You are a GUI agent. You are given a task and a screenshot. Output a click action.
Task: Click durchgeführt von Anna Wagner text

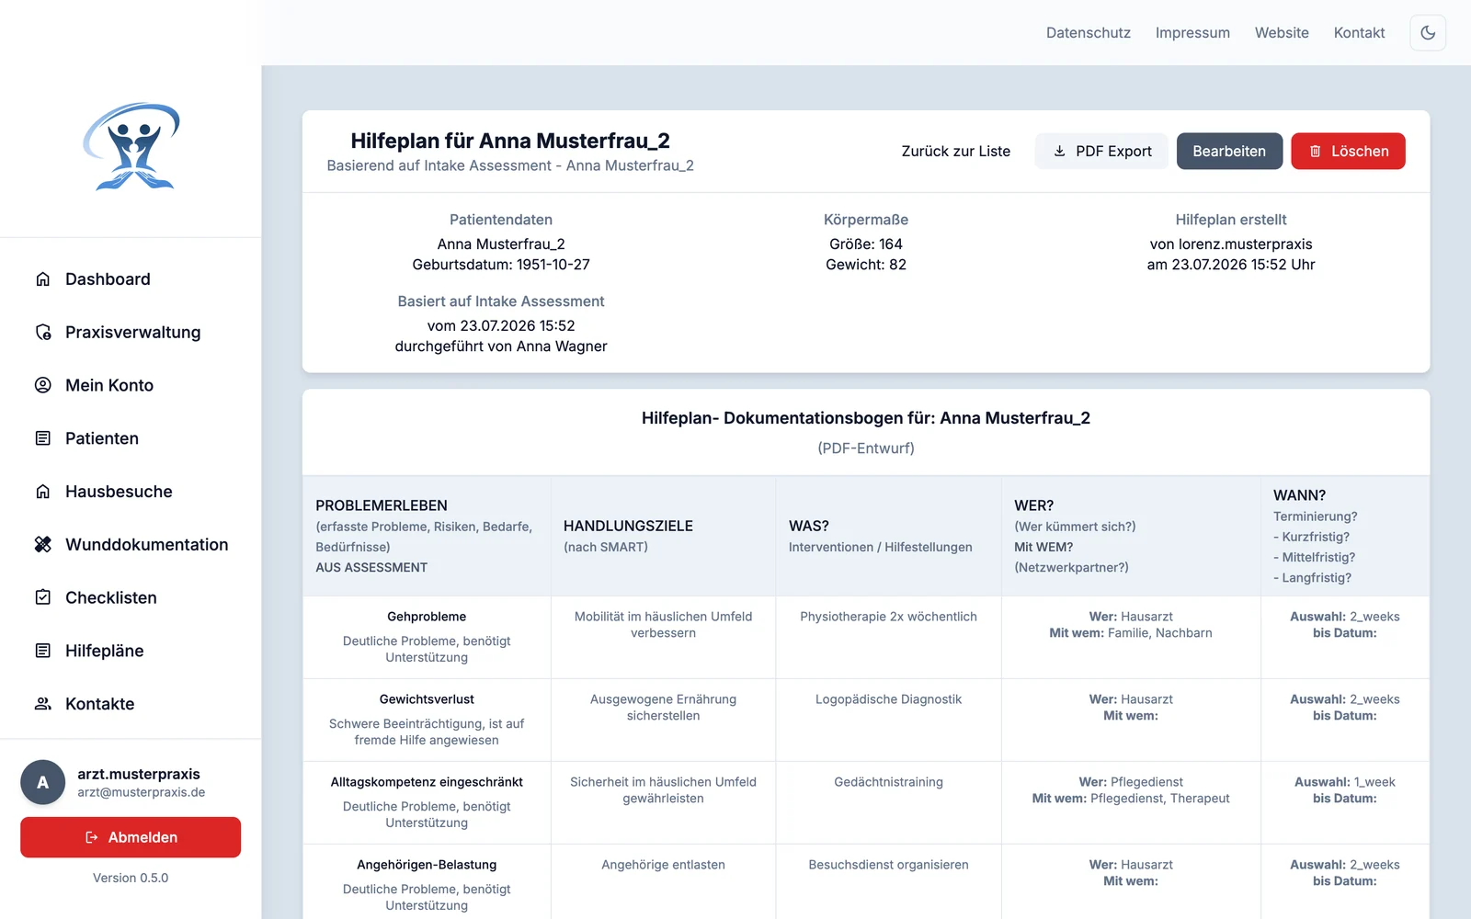pyautogui.click(x=501, y=346)
